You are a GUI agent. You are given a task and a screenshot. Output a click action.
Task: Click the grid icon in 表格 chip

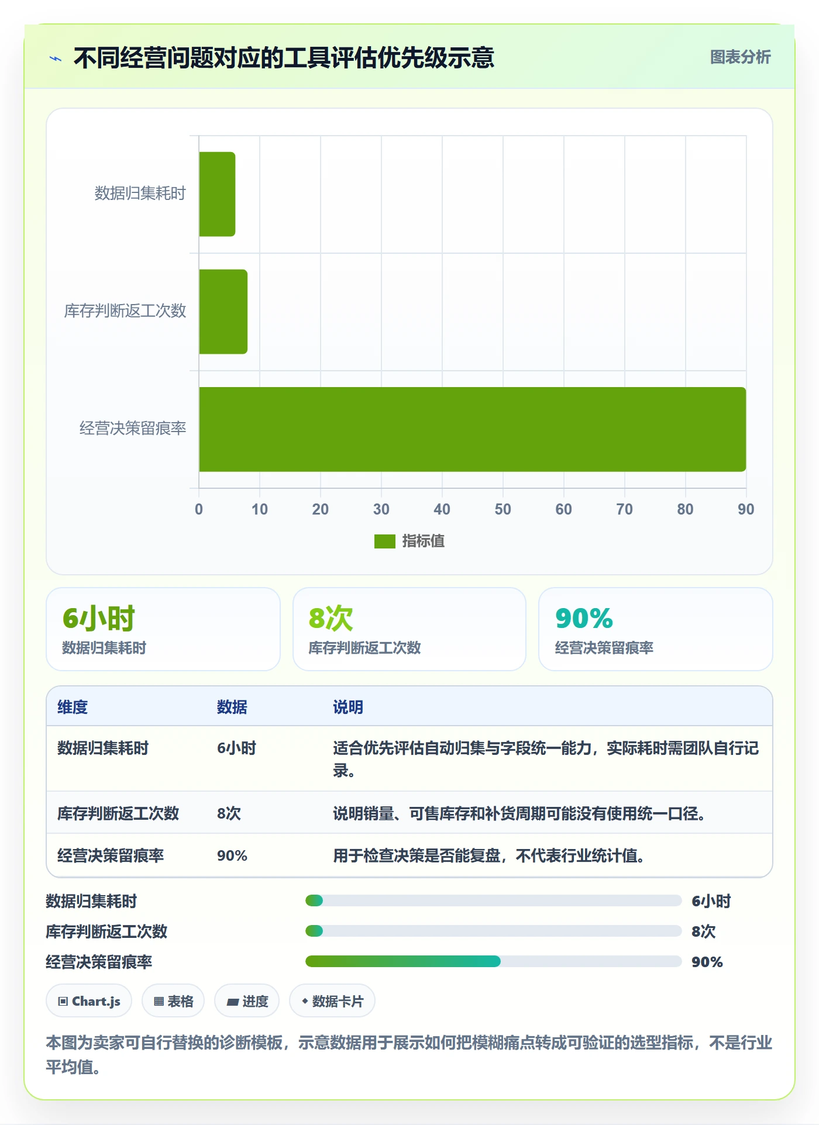pos(159,1002)
